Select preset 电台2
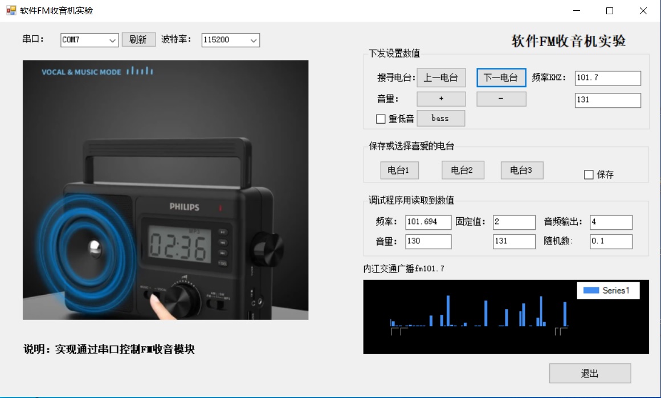Screen dimensions: 661x398 pyautogui.click(x=463, y=170)
